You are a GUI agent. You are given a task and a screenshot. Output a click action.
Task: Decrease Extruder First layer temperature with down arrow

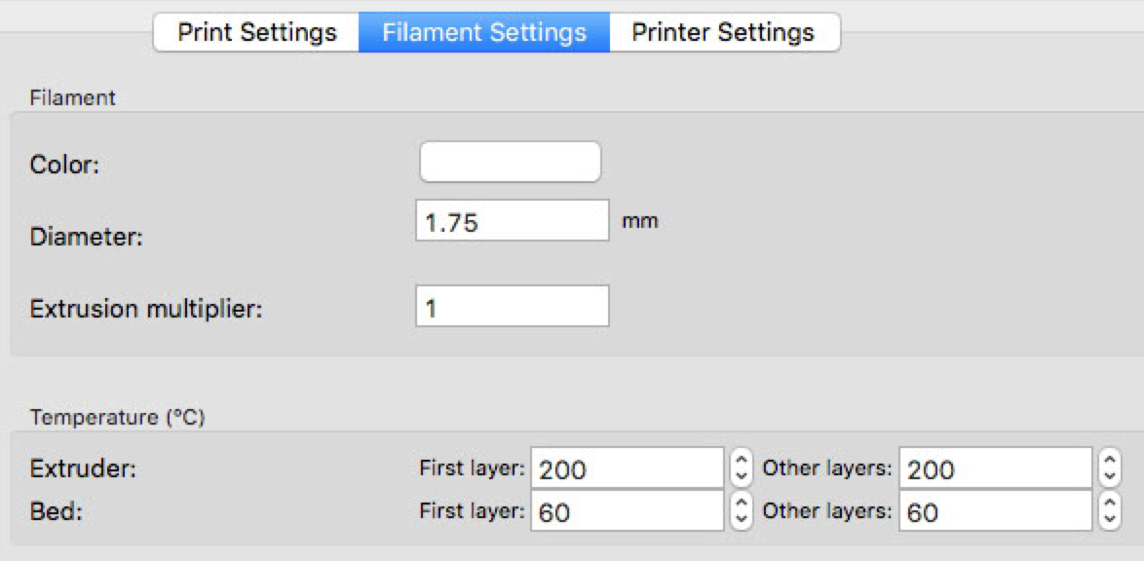click(741, 475)
